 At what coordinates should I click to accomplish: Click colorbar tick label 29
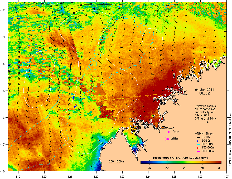[x=202, y=168]
